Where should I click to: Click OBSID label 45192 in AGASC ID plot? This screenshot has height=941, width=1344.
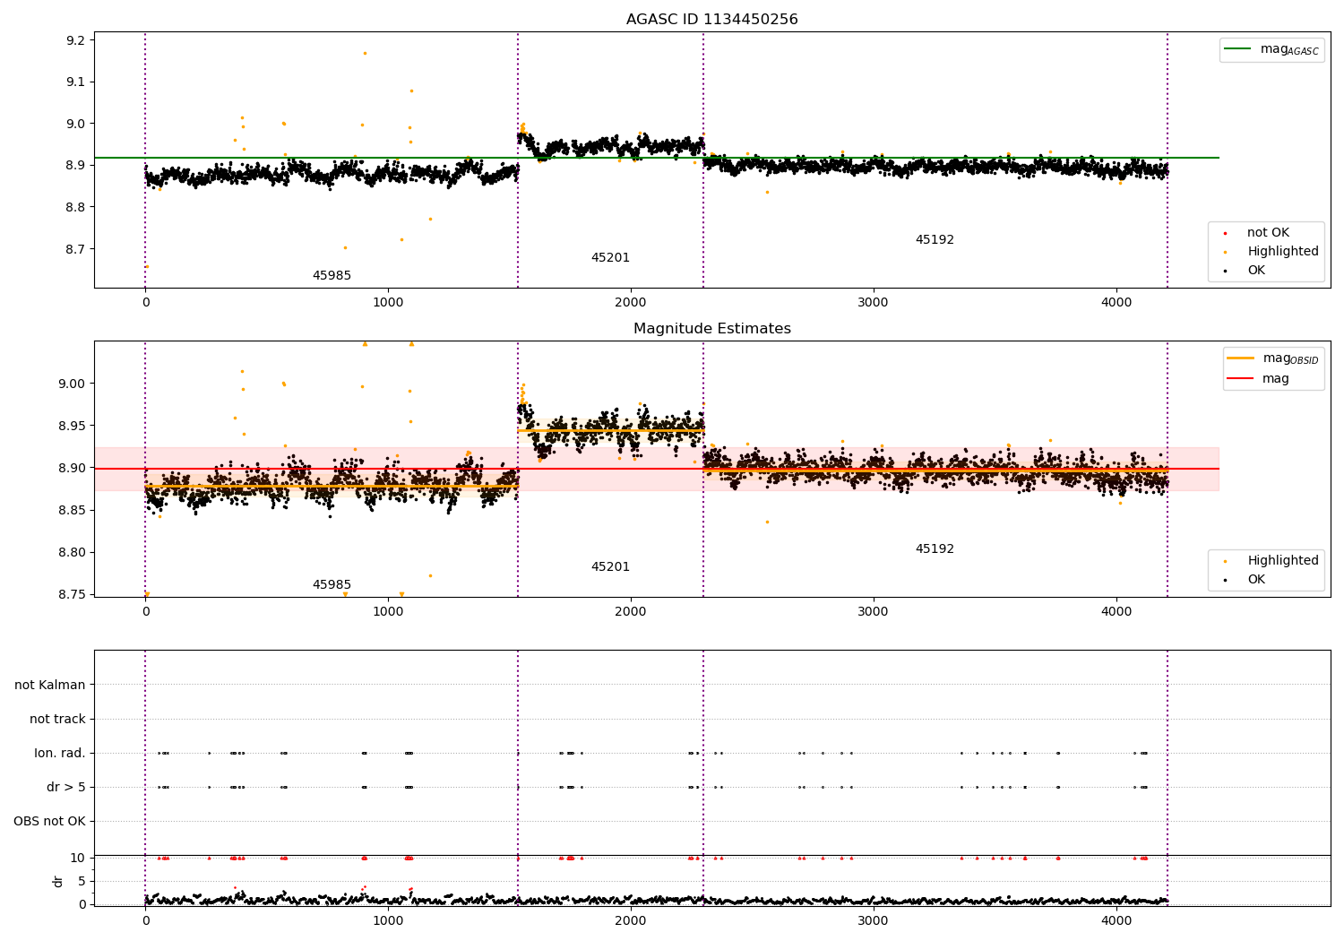tap(935, 240)
